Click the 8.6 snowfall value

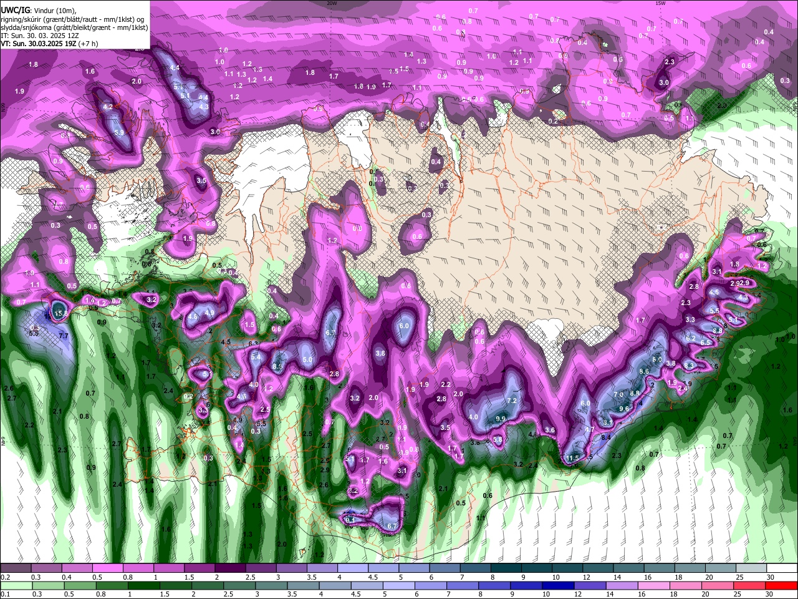[644, 371]
